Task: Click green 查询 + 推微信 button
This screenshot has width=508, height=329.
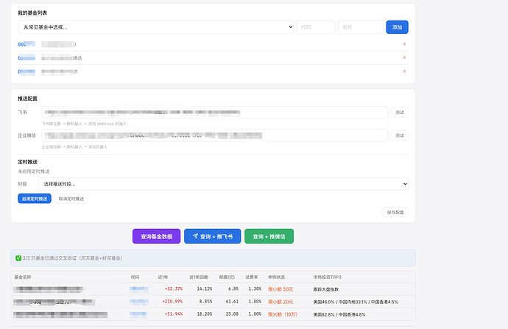Action: (269, 236)
